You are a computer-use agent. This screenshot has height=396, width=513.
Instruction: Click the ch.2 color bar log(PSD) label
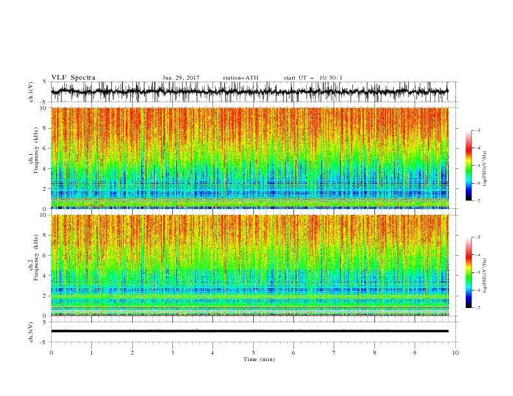[x=484, y=276]
